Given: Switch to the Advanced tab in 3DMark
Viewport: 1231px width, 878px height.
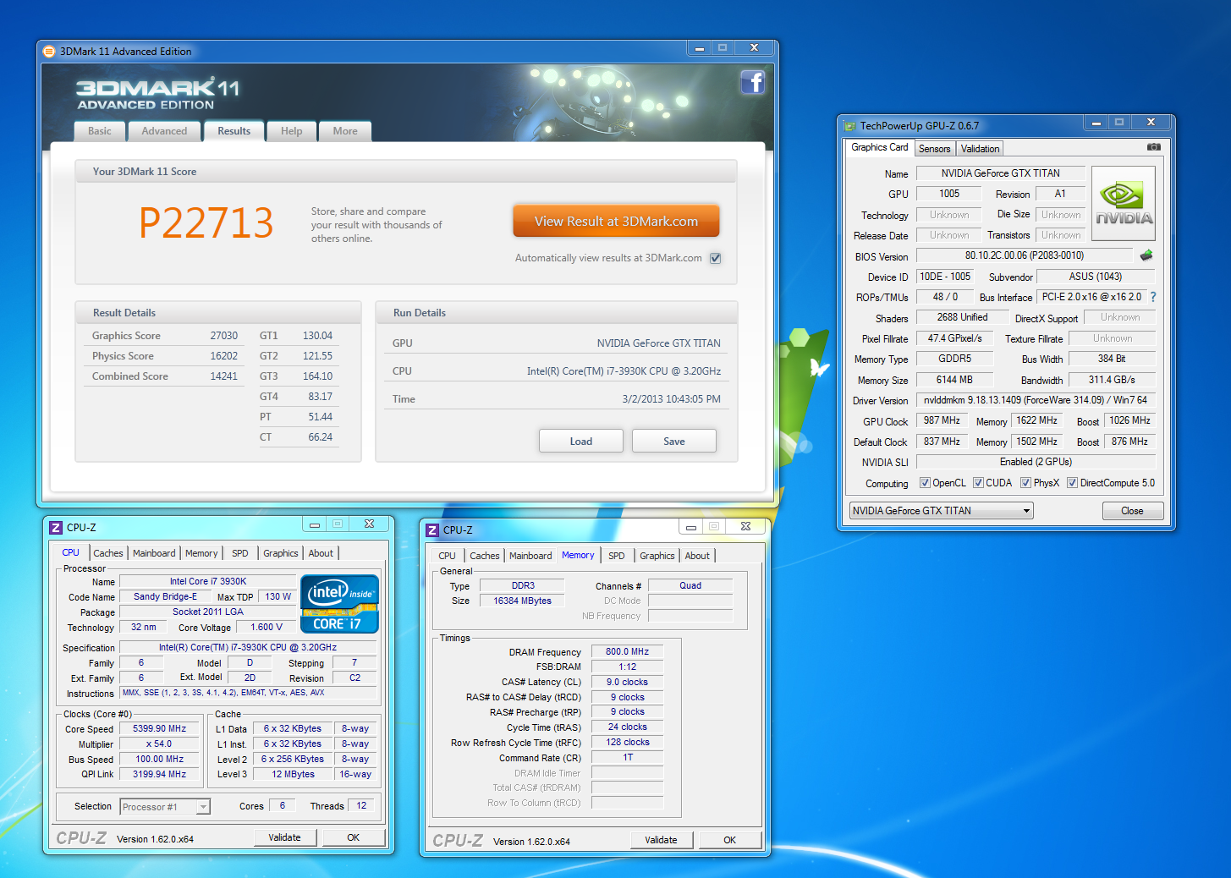Looking at the screenshot, I should click(x=164, y=131).
